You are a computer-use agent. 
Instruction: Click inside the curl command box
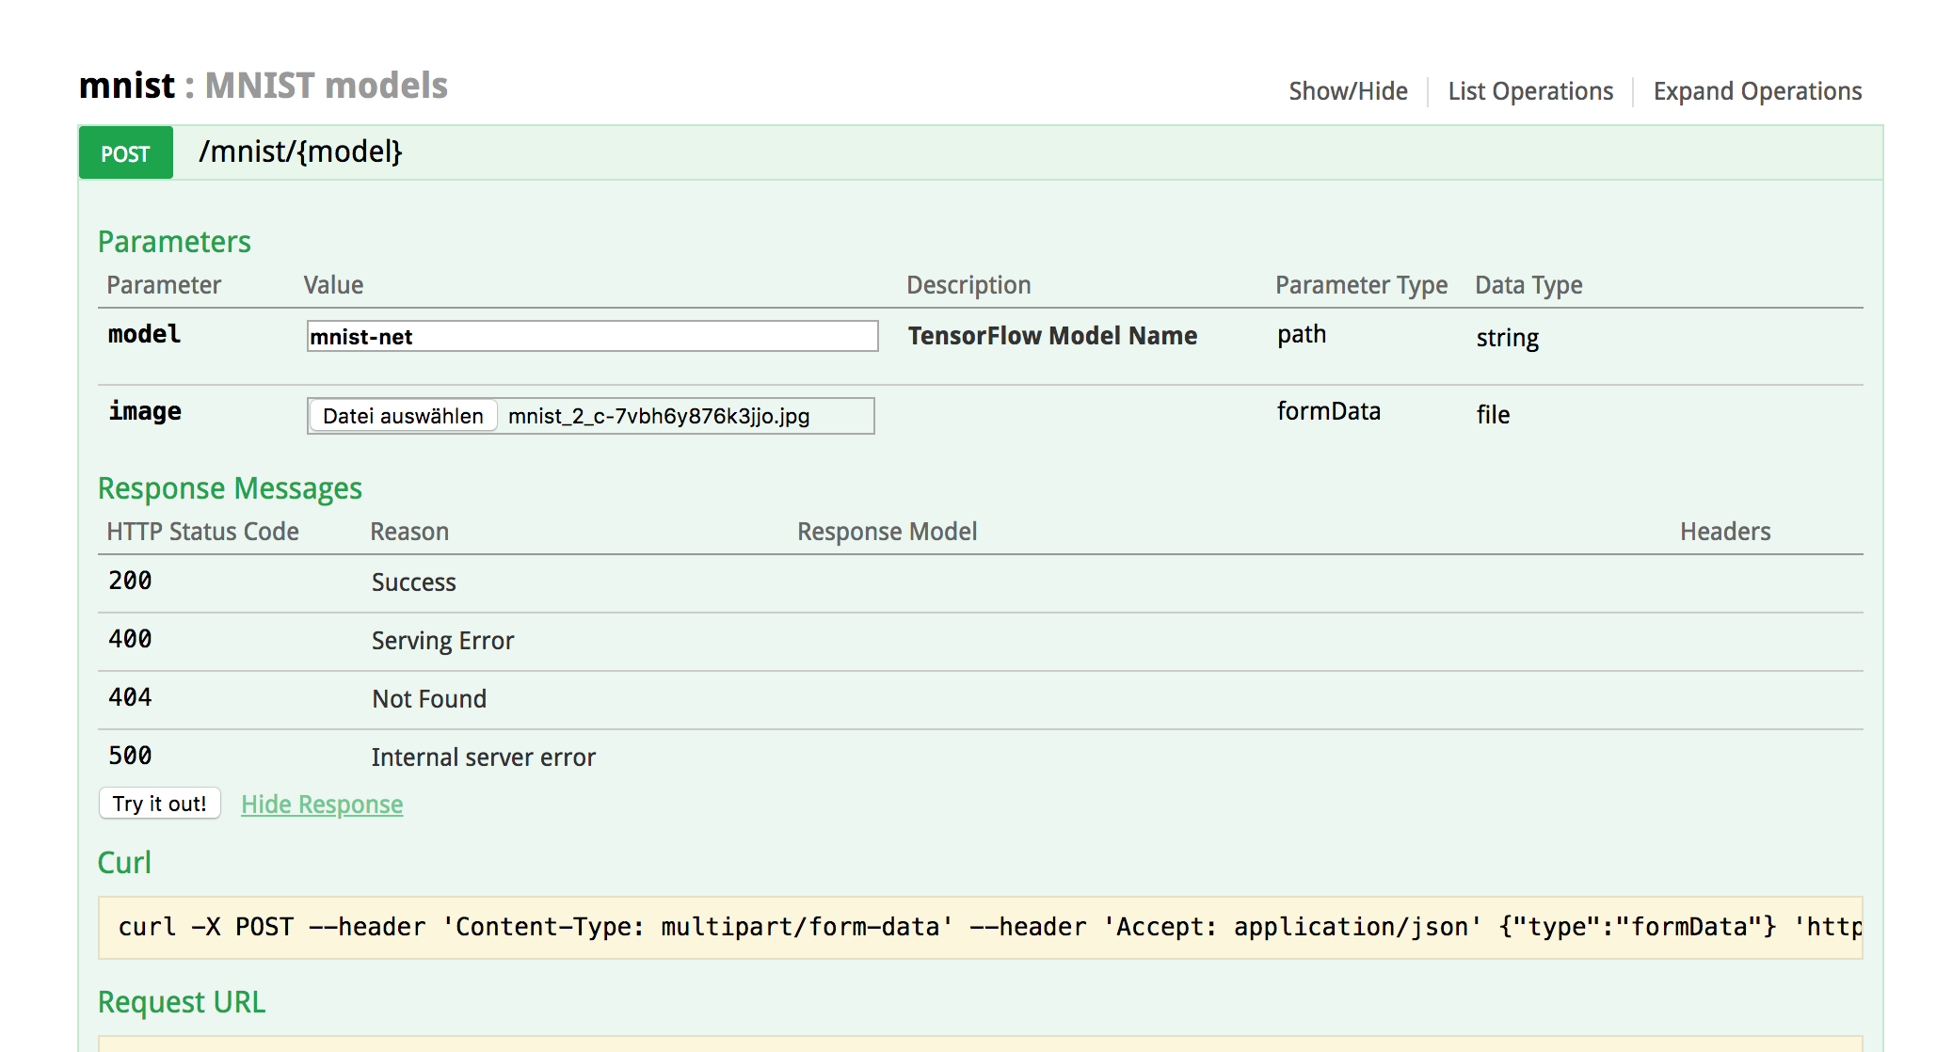point(979,927)
